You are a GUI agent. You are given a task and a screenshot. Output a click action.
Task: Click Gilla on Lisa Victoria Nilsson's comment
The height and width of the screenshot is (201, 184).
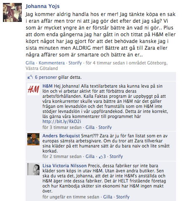click(x=108, y=197)
